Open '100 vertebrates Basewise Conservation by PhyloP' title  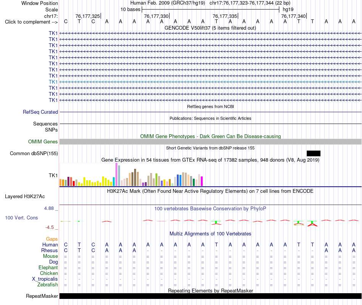click(210, 209)
